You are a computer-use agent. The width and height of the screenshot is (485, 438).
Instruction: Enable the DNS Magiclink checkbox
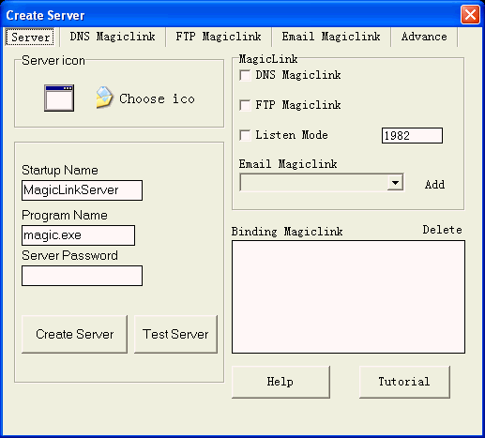[245, 75]
